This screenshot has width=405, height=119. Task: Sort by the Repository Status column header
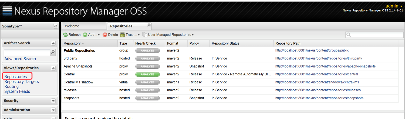241,43
